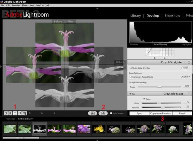Select white globe flower thumbnail at far right

[173, 129]
